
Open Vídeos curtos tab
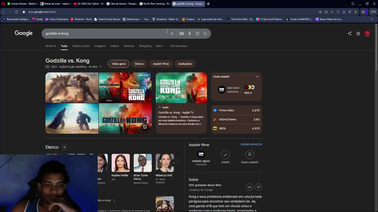pos(81,46)
